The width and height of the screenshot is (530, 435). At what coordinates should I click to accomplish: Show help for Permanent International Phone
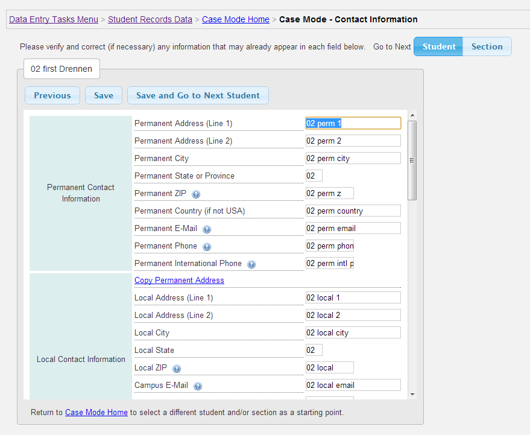tap(251, 264)
